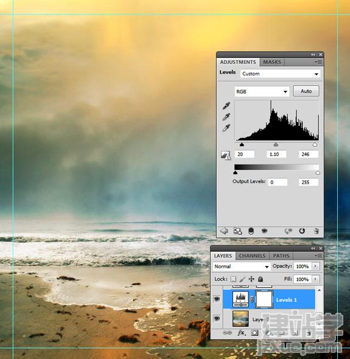Select the Layer 0 image thumbnail
This screenshot has height=359, width=350.
click(x=240, y=318)
